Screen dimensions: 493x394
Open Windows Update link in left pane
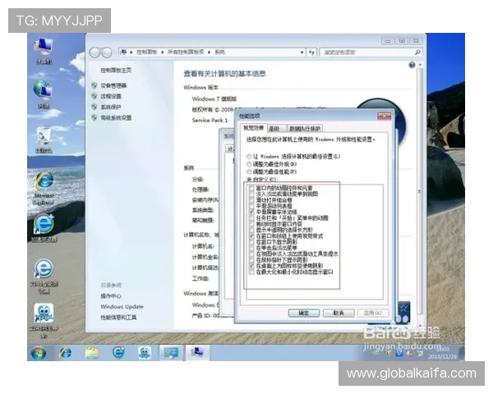(122, 307)
